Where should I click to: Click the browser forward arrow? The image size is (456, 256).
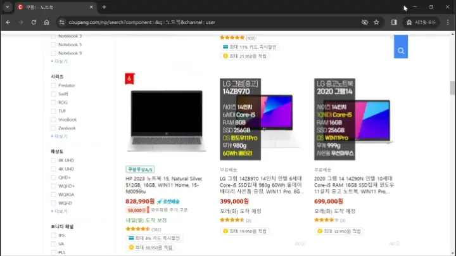pos(21,22)
